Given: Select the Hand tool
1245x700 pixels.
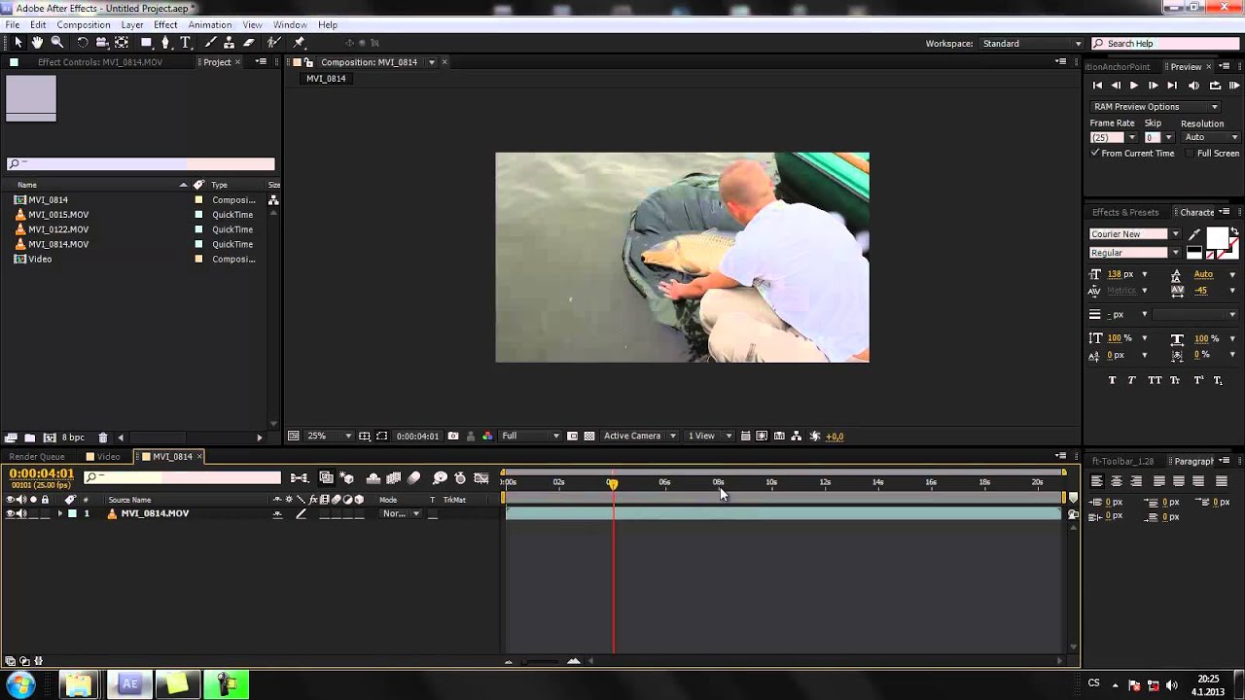Looking at the screenshot, I should click(37, 43).
